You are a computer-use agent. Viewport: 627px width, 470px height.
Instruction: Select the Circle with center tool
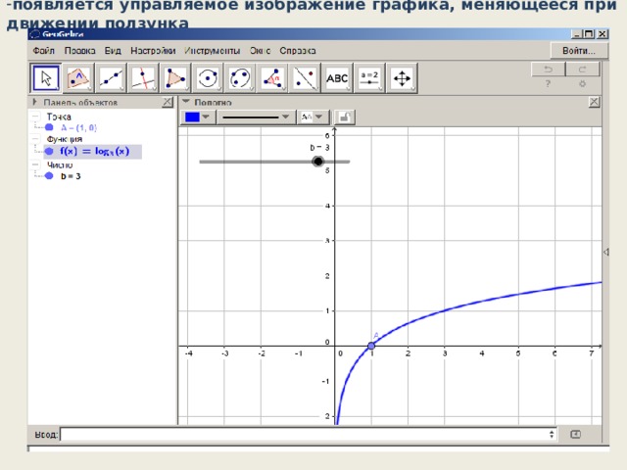point(208,78)
